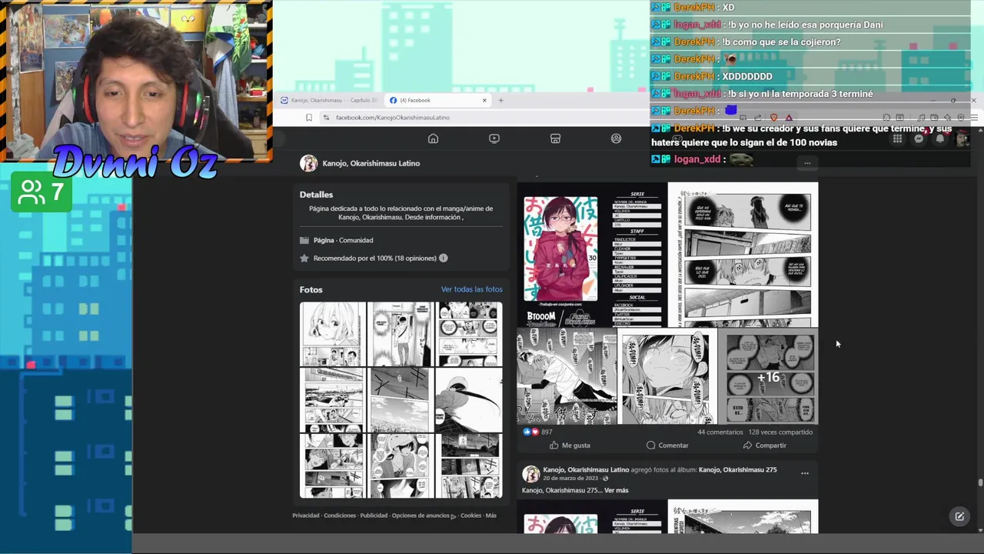Click Kanojo, Okarishimasu Latino post author name

pos(586,469)
